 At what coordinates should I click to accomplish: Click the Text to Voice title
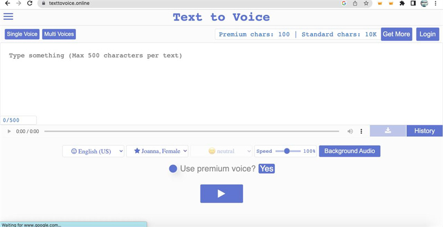click(x=221, y=17)
